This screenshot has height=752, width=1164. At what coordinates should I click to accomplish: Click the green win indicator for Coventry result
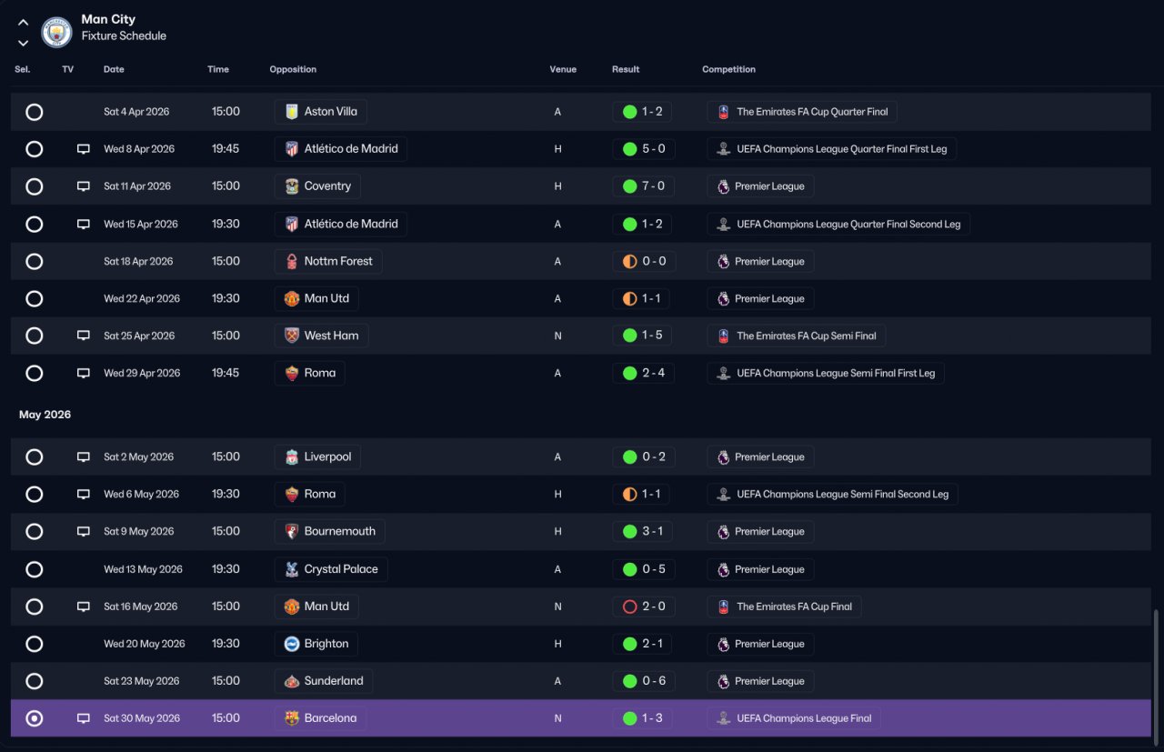click(x=629, y=186)
